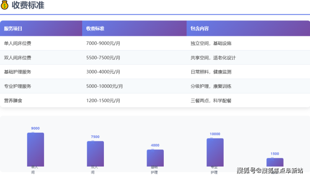This screenshot has height=177, width=310.
Task: Click the 7000-9000元/月 price cell
Action: (103, 44)
